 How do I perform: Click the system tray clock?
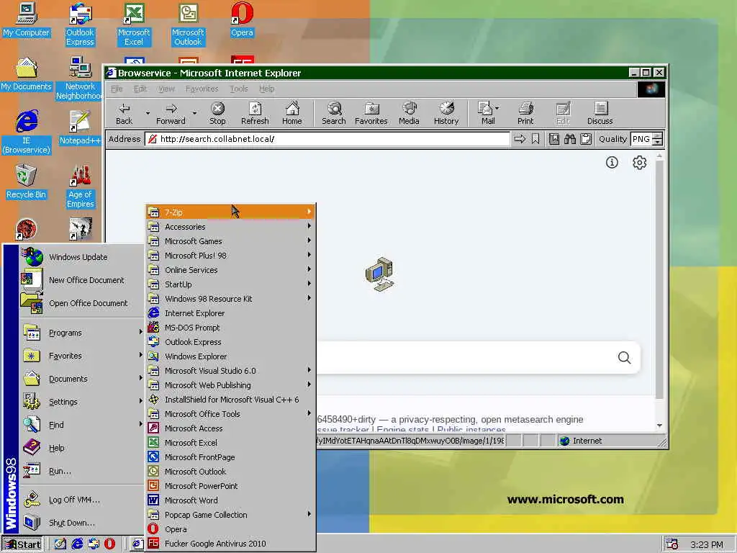[707, 544]
